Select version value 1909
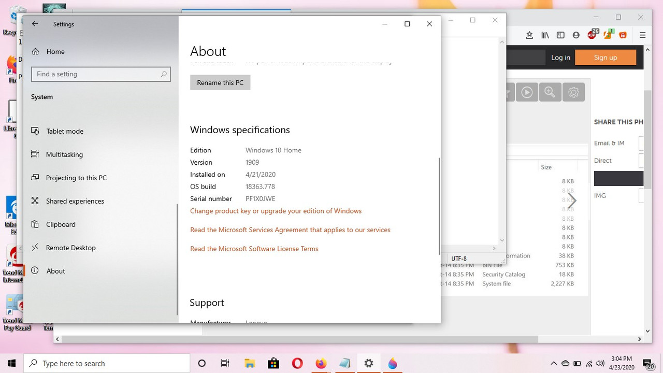Image resolution: width=663 pixels, height=373 pixels. 252,162
